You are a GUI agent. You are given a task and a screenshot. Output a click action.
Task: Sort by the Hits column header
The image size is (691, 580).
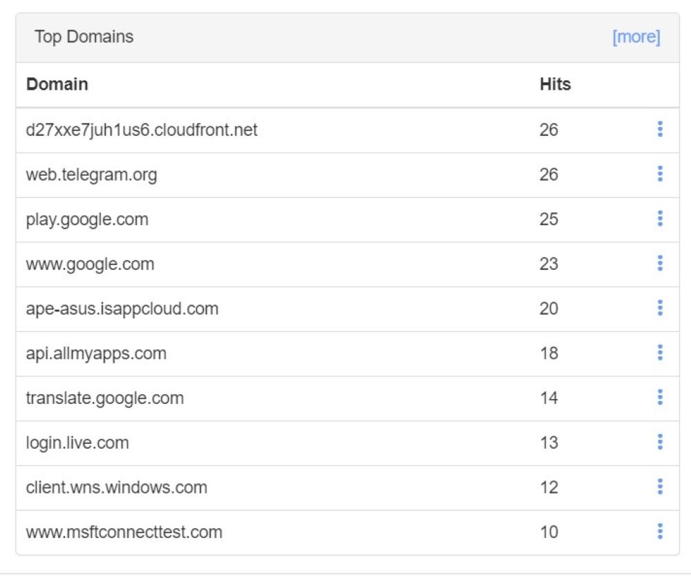[555, 84]
